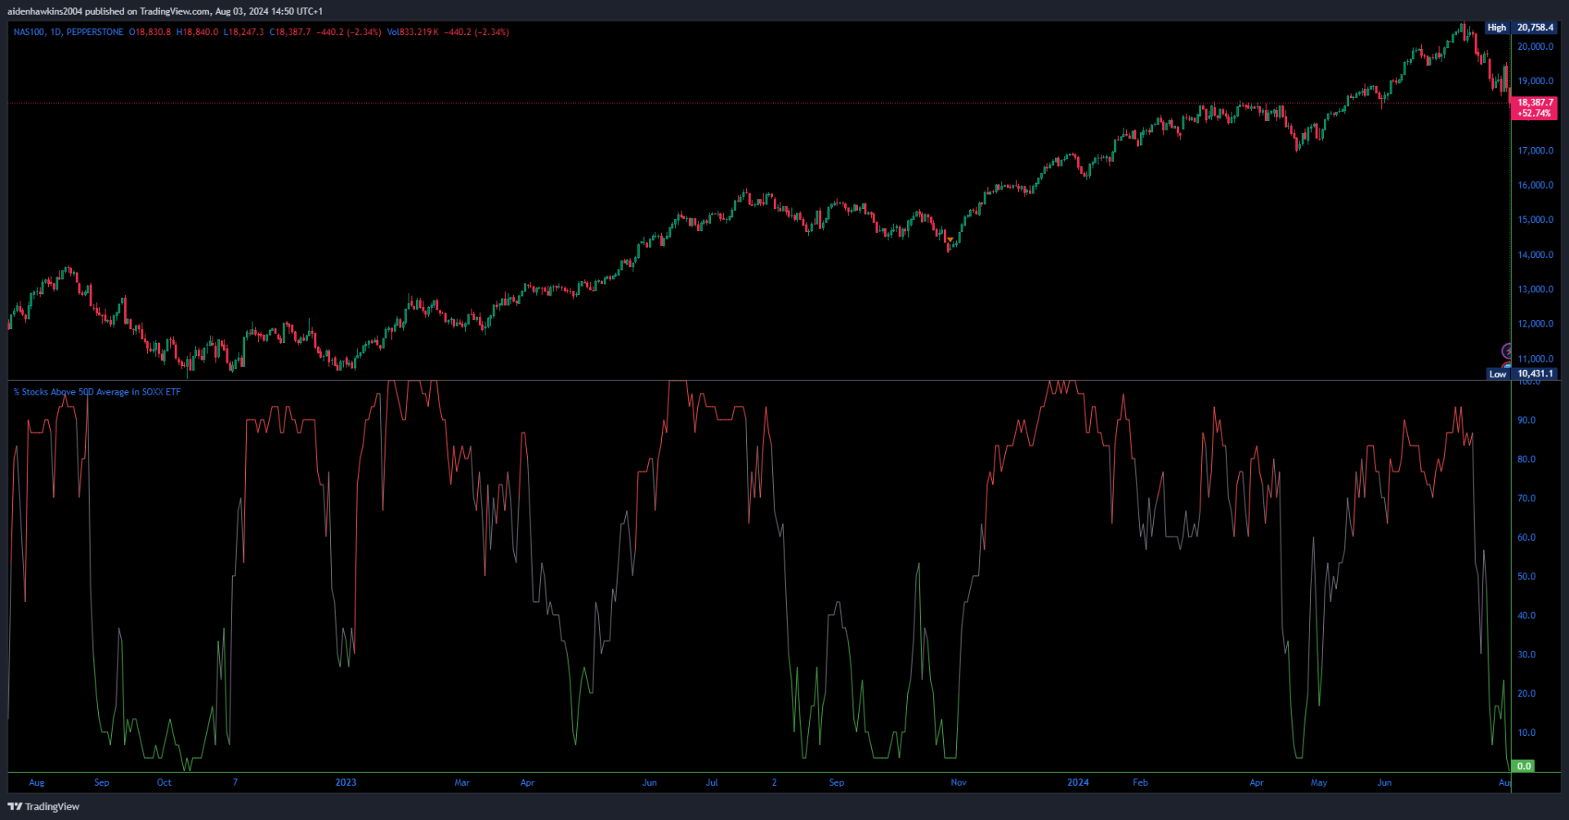This screenshot has height=820, width=1569.
Task: Click the 15,000.0 level on price scale
Action: (x=1535, y=220)
